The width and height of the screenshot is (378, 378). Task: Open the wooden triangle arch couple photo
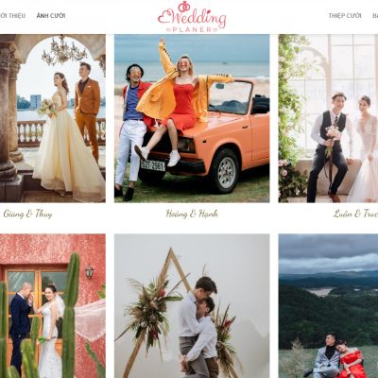(x=192, y=306)
